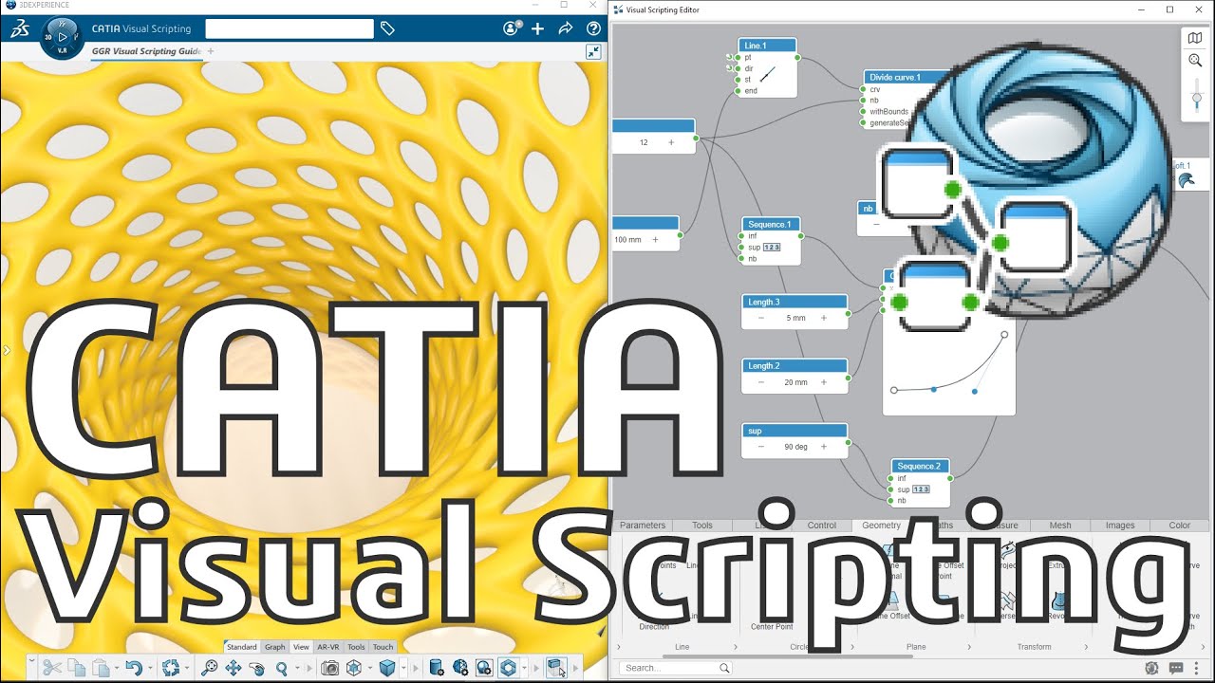Open the Mesh tab in node library
This screenshot has width=1215, height=683.
tap(1060, 526)
